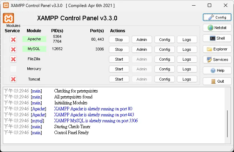
Task: Open Help with question mark icon
Action: point(217,70)
